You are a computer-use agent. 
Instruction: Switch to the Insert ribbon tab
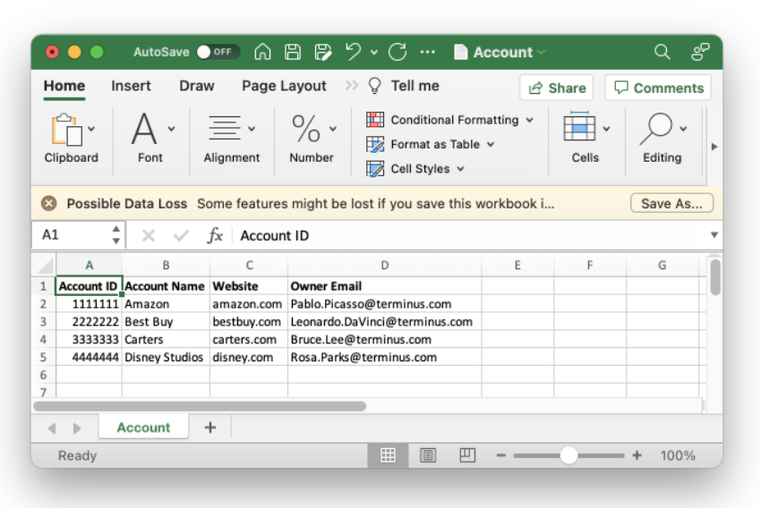pyautogui.click(x=131, y=86)
